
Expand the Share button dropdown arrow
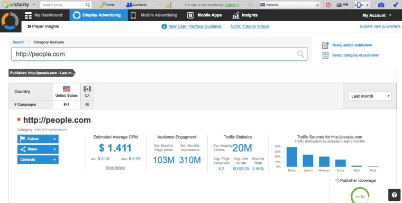point(54,149)
